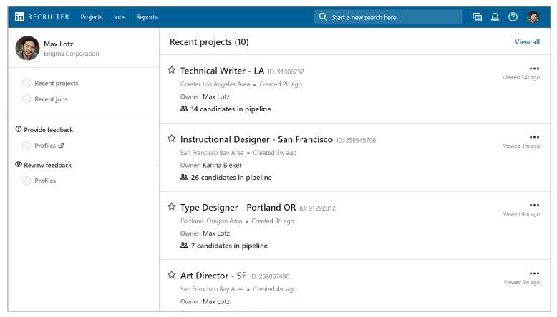Screen dimensions: 557x317
Task: Open the messages icon in header
Action: (477, 17)
